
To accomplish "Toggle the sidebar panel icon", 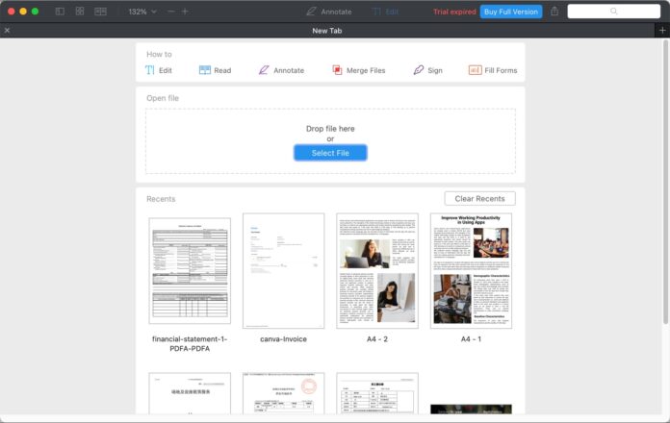I will (60, 12).
